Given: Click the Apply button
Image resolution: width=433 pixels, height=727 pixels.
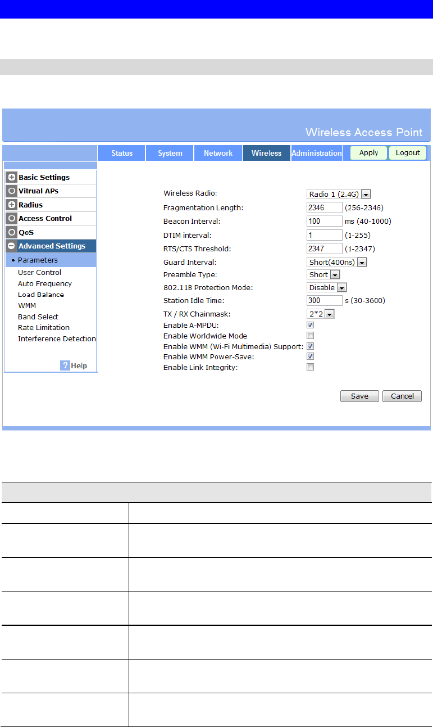Looking at the screenshot, I should tap(368, 153).
